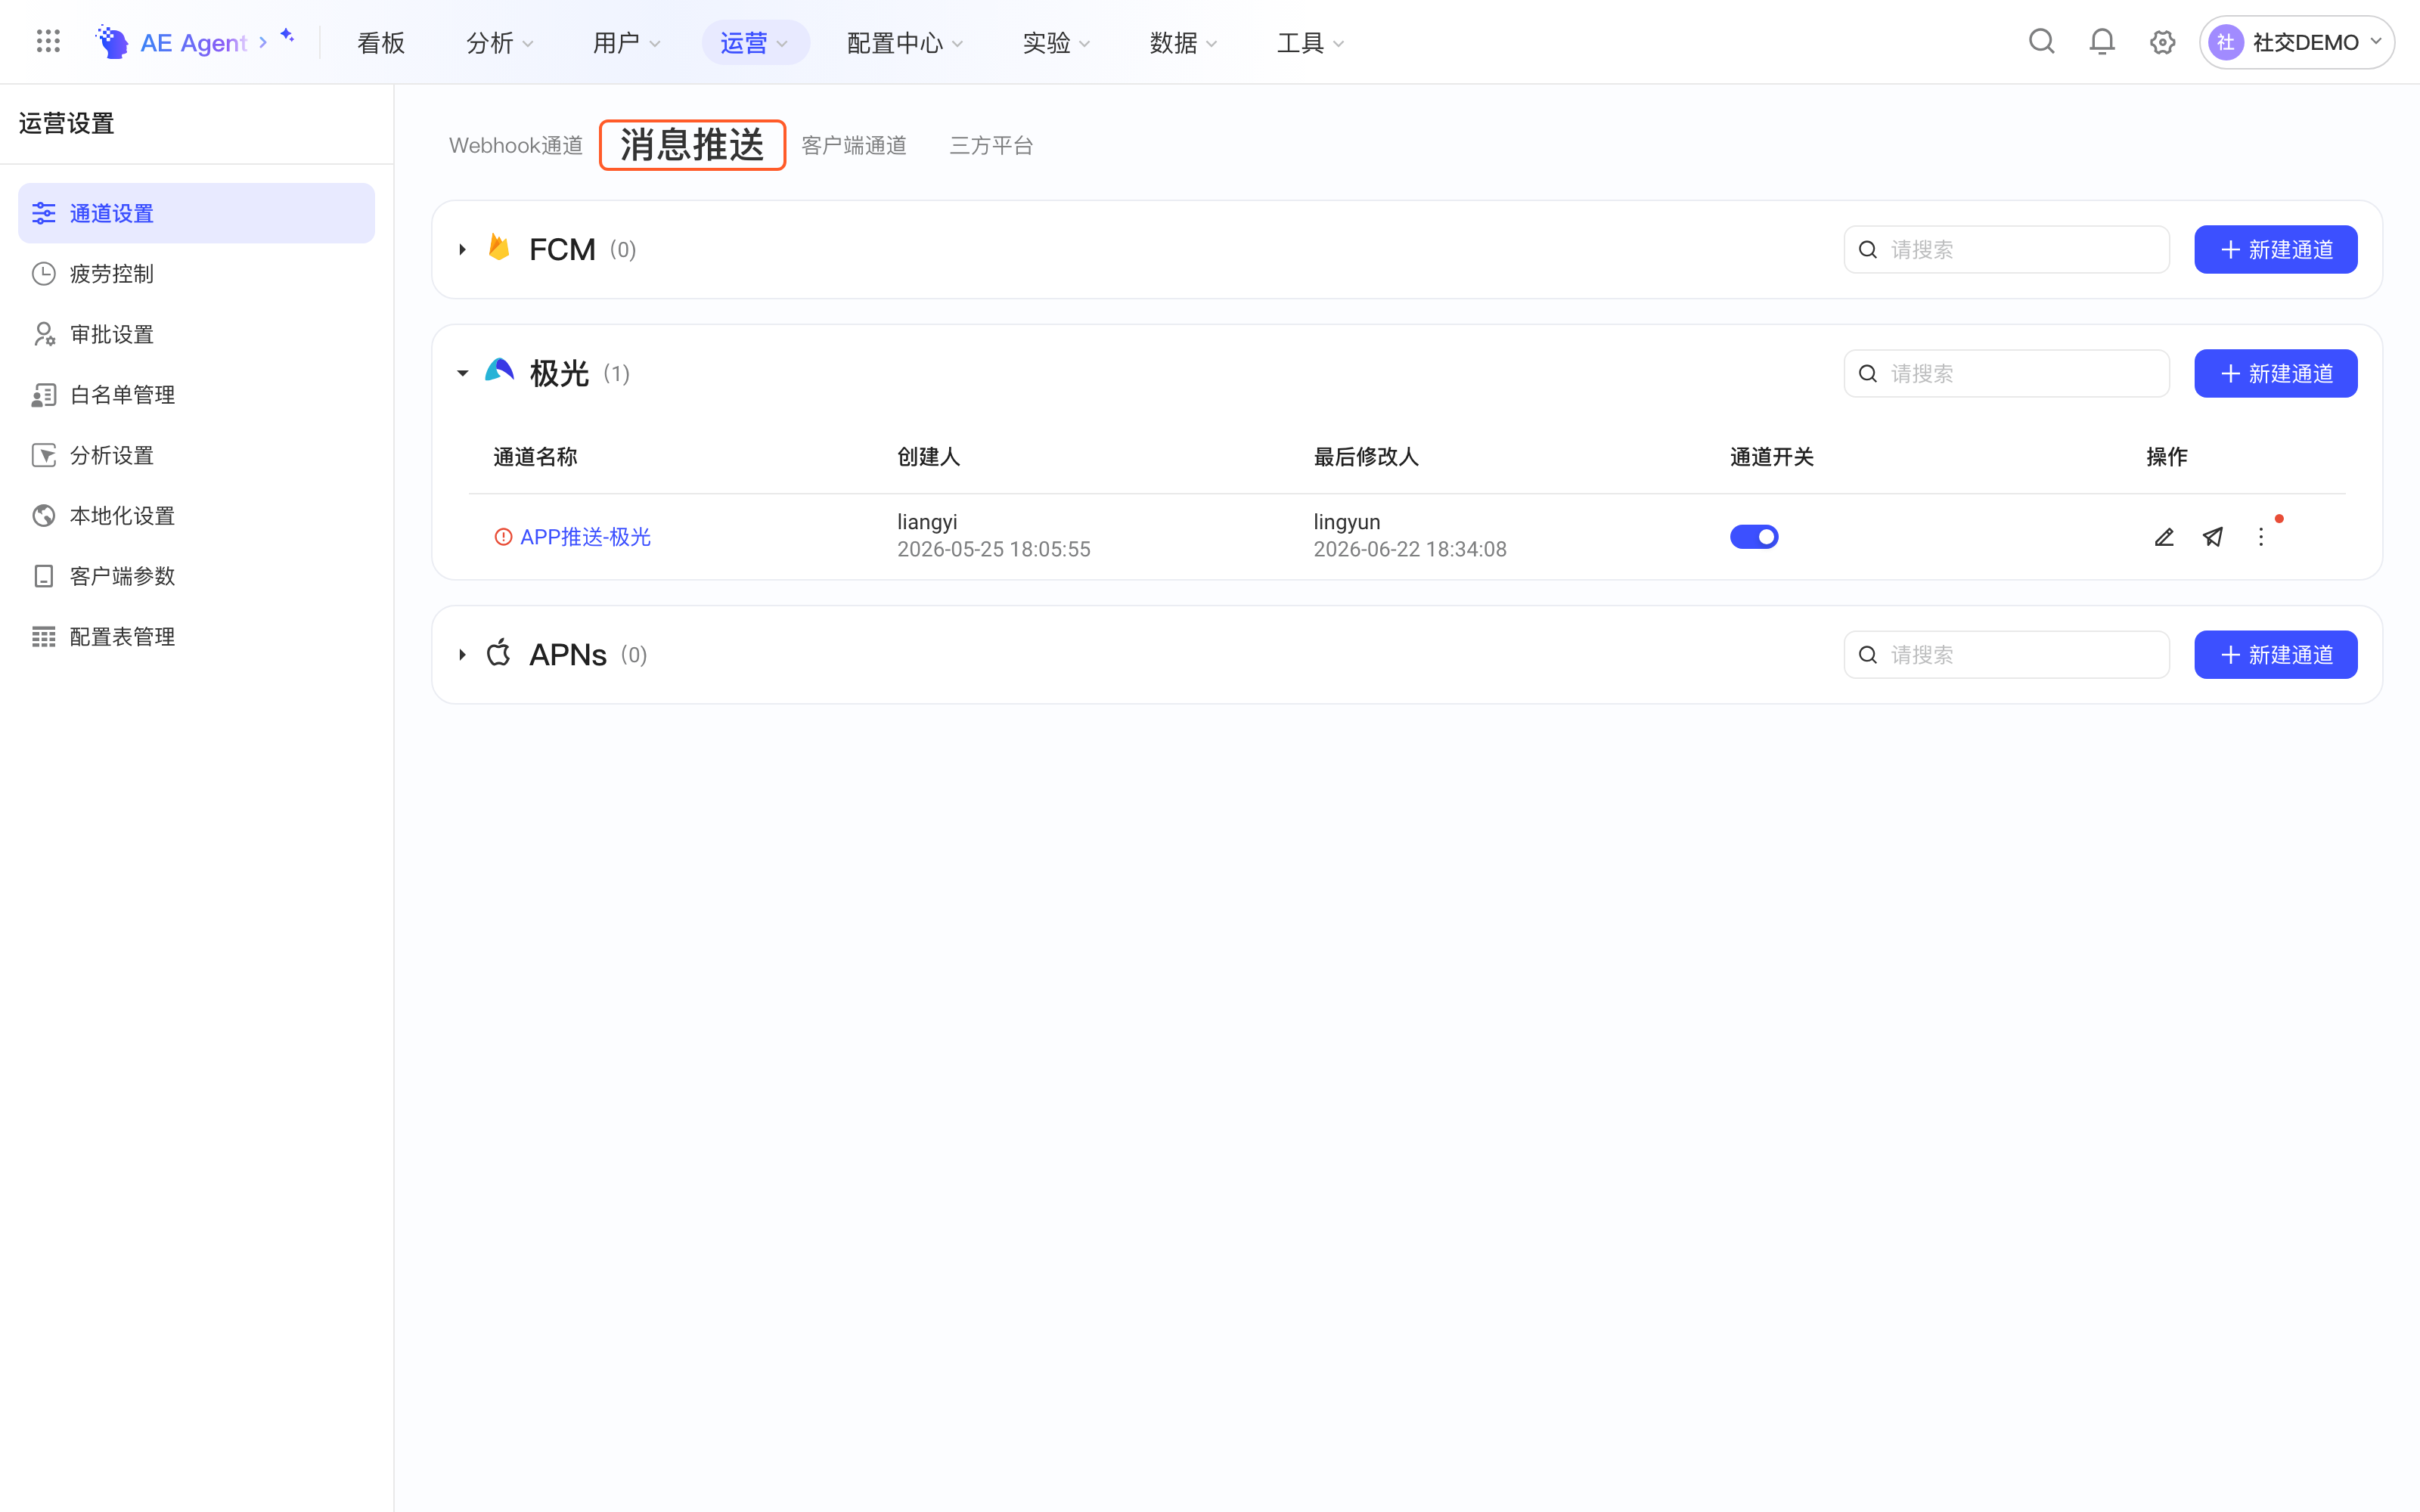Open 分析设置 in the sidebar
The image size is (2420, 1512).
pos(196,455)
